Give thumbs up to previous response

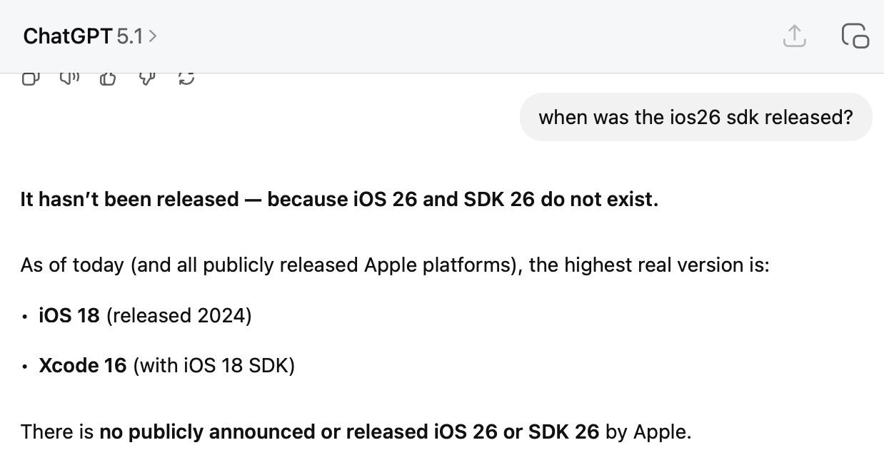(108, 78)
